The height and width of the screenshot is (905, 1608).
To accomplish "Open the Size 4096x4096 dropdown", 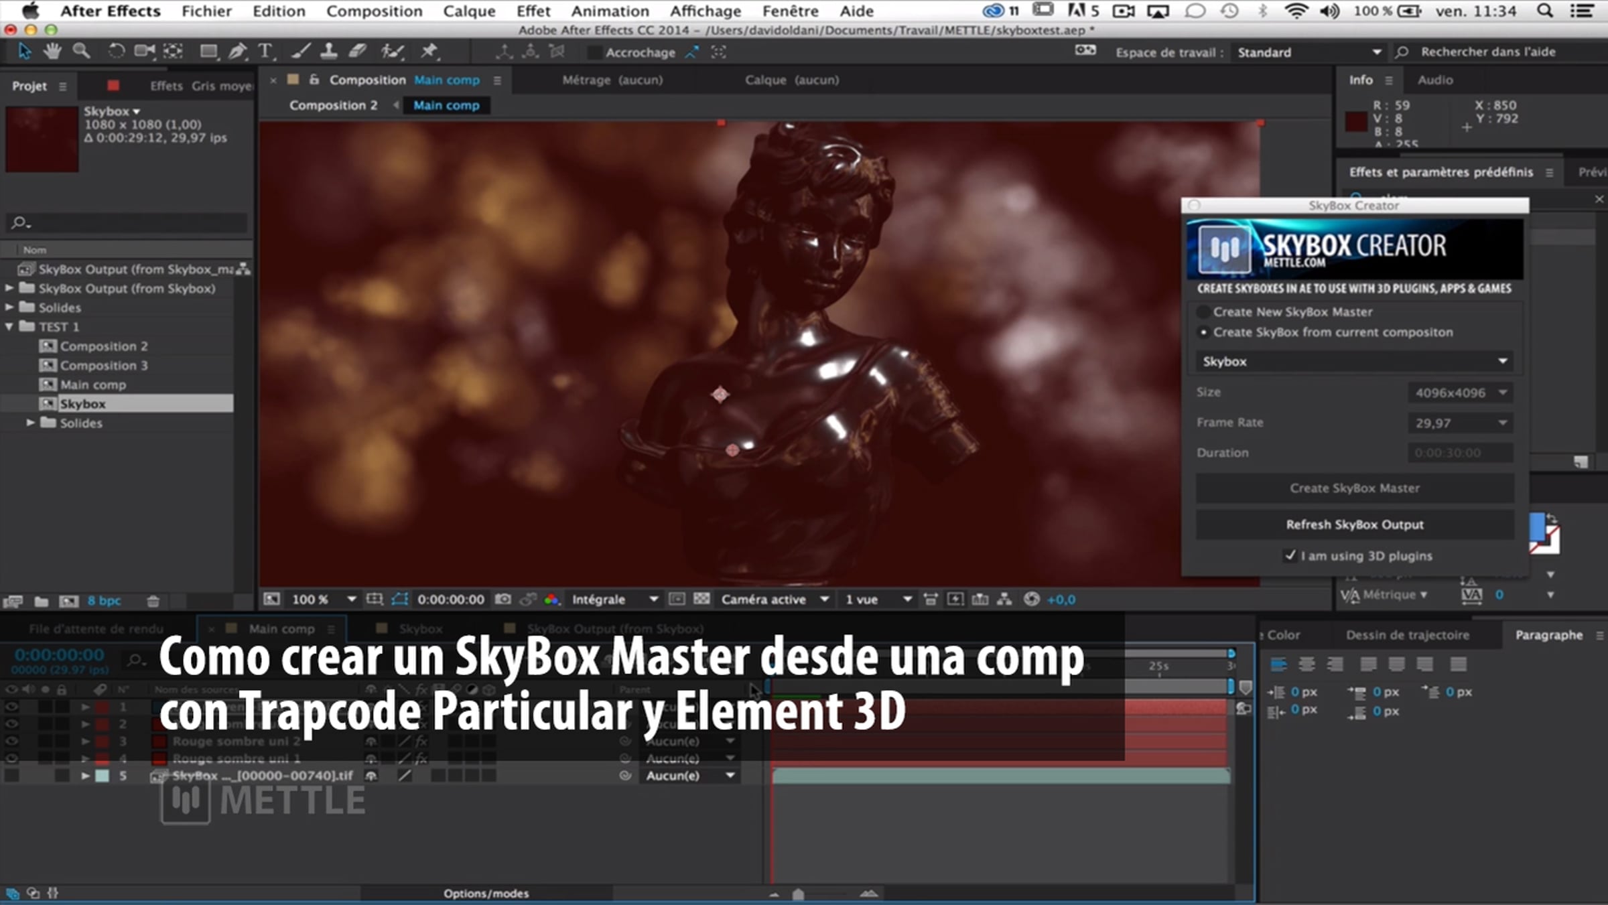I will [x=1460, y=393].
